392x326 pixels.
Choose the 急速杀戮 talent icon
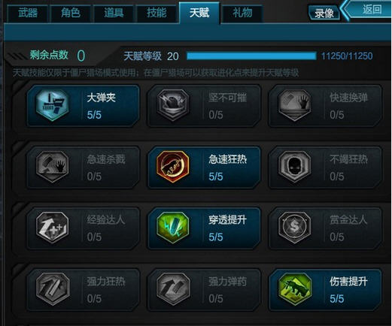(x=52, y=167)
